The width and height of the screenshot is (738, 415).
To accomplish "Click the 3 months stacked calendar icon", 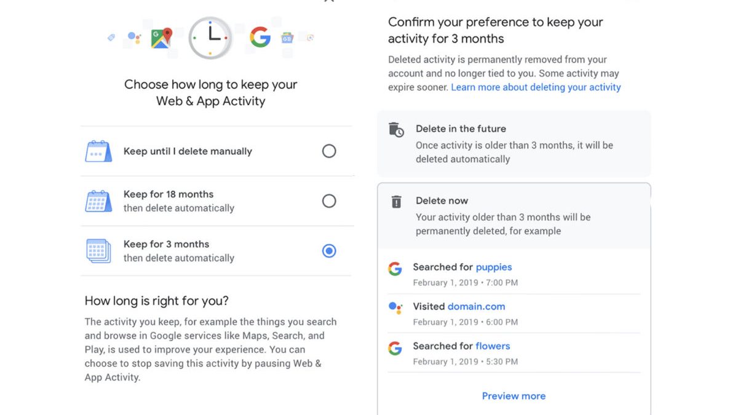I will point(98,251).
